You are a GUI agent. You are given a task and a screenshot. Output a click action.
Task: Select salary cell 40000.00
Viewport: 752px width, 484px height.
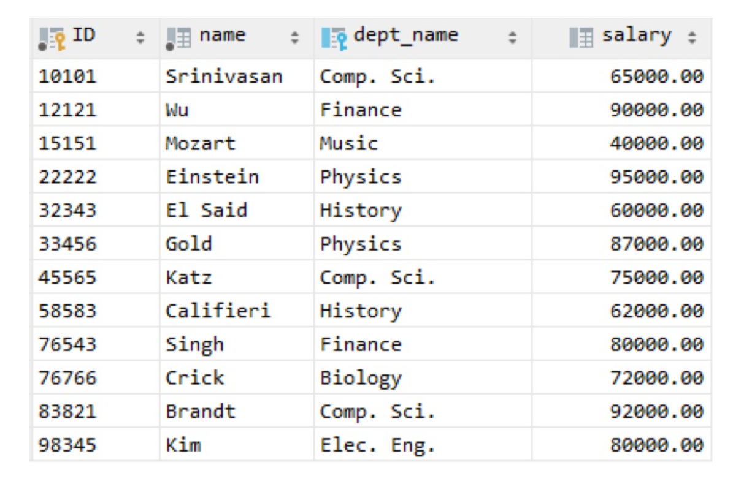pos(622,143)
